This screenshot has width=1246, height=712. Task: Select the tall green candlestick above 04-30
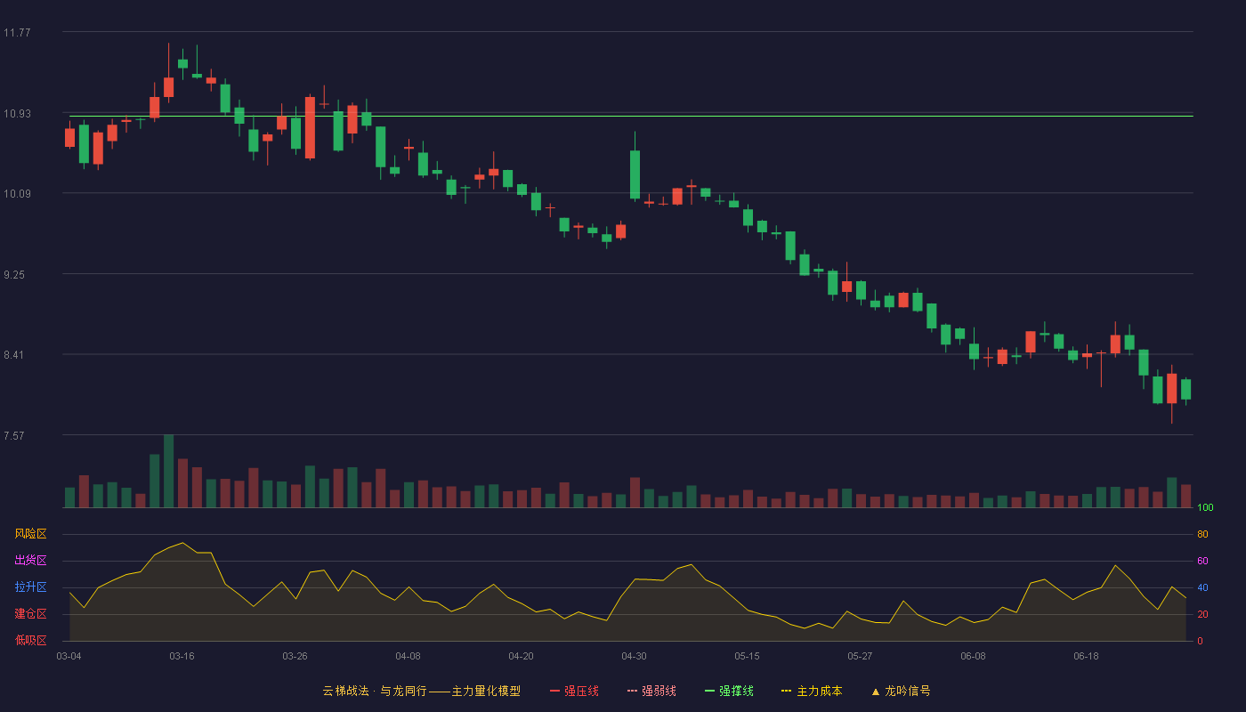click(x=635, y=174)
